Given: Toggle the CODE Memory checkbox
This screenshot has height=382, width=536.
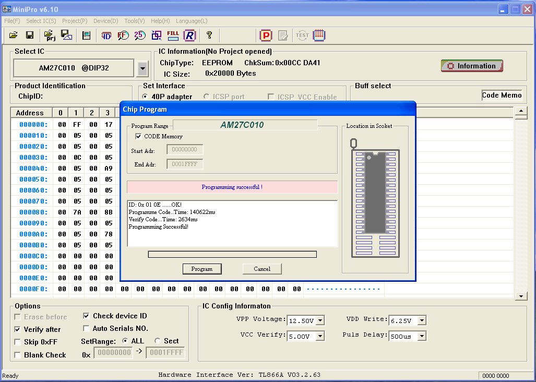Looking at the screenshot, I should click(138, 136).
